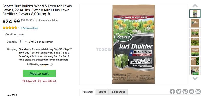Click the main Turf Builder product image
The image size is (205, 96).
(x=134, y=44)
